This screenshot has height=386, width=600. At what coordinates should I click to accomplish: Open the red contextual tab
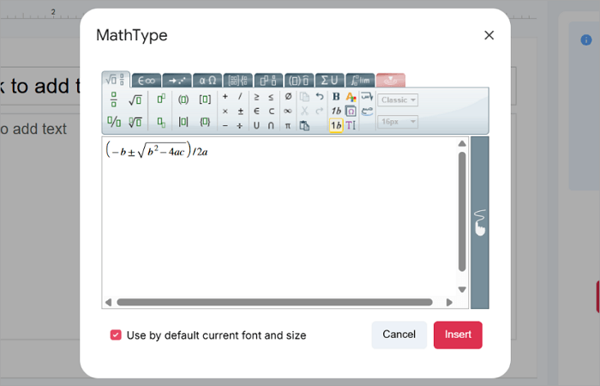pos(391,81)
